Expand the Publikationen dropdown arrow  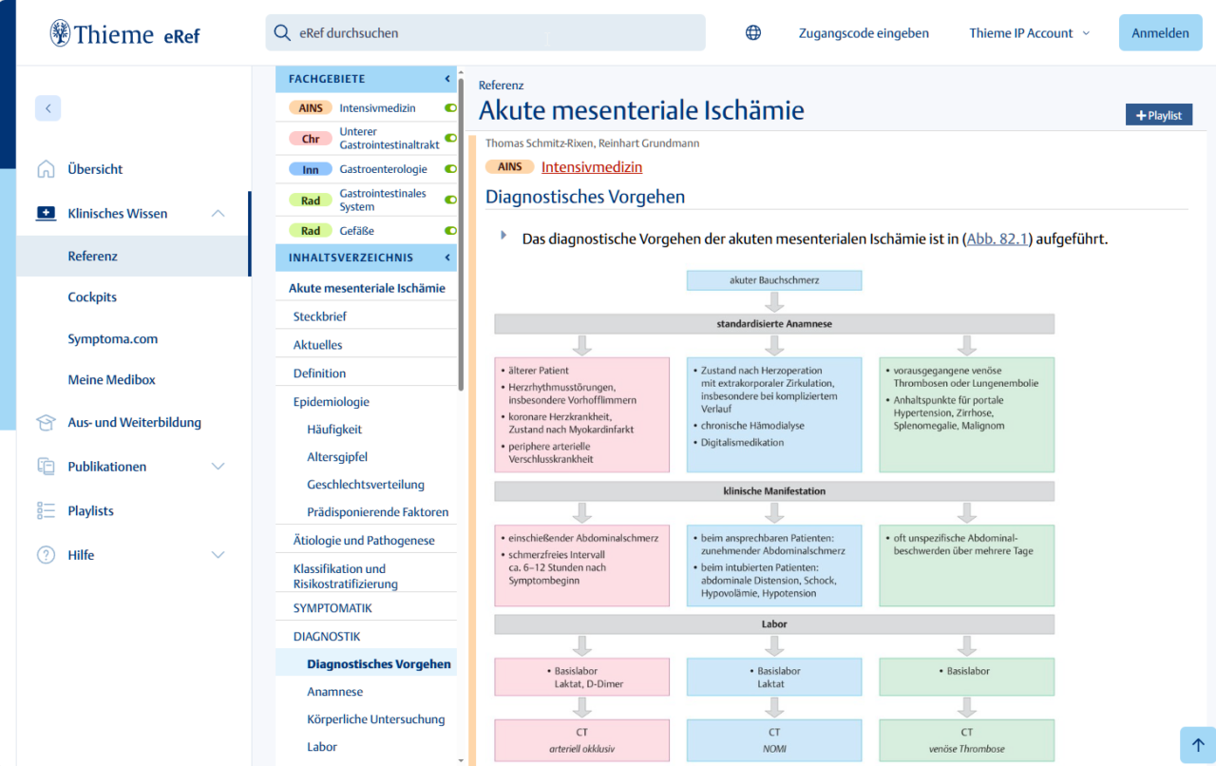(x=219, y=466)
